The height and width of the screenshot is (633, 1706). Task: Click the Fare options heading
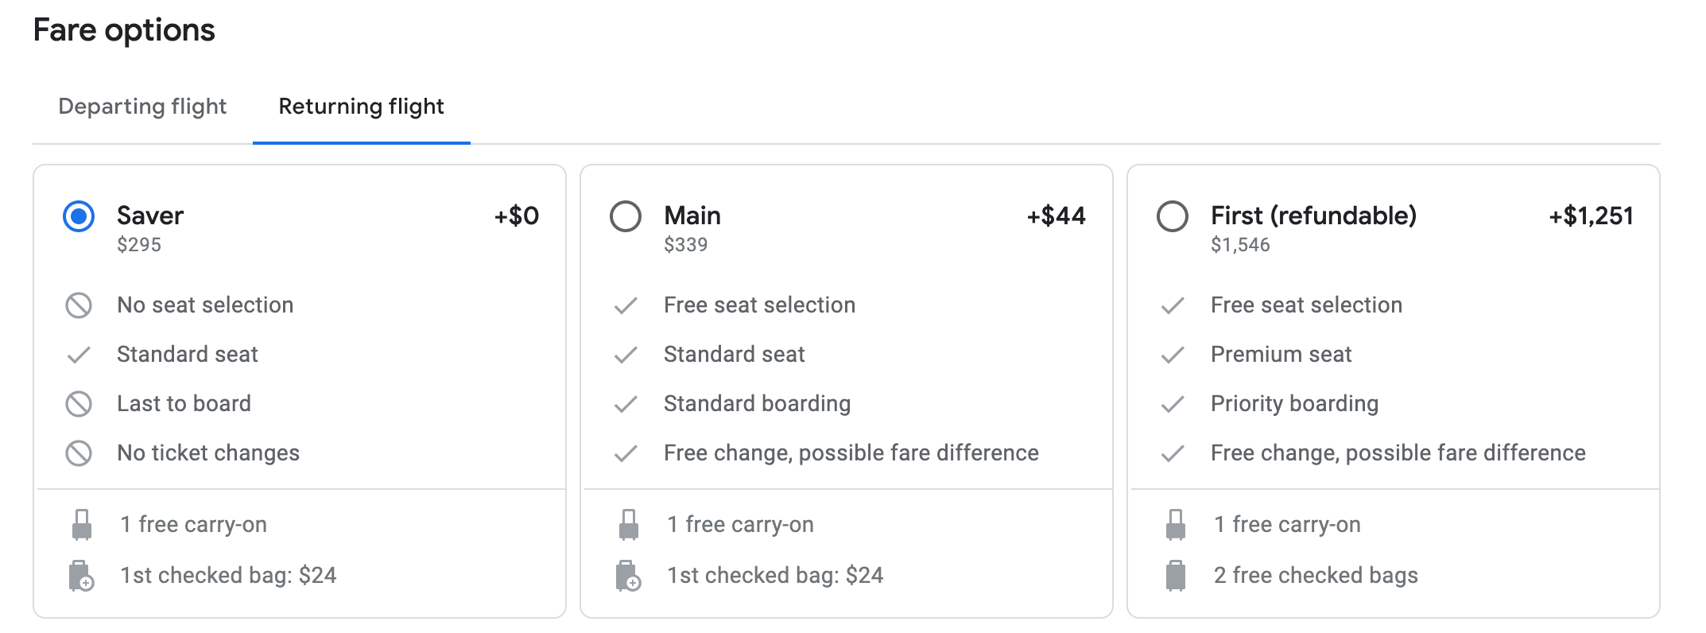tap(124, 30)
